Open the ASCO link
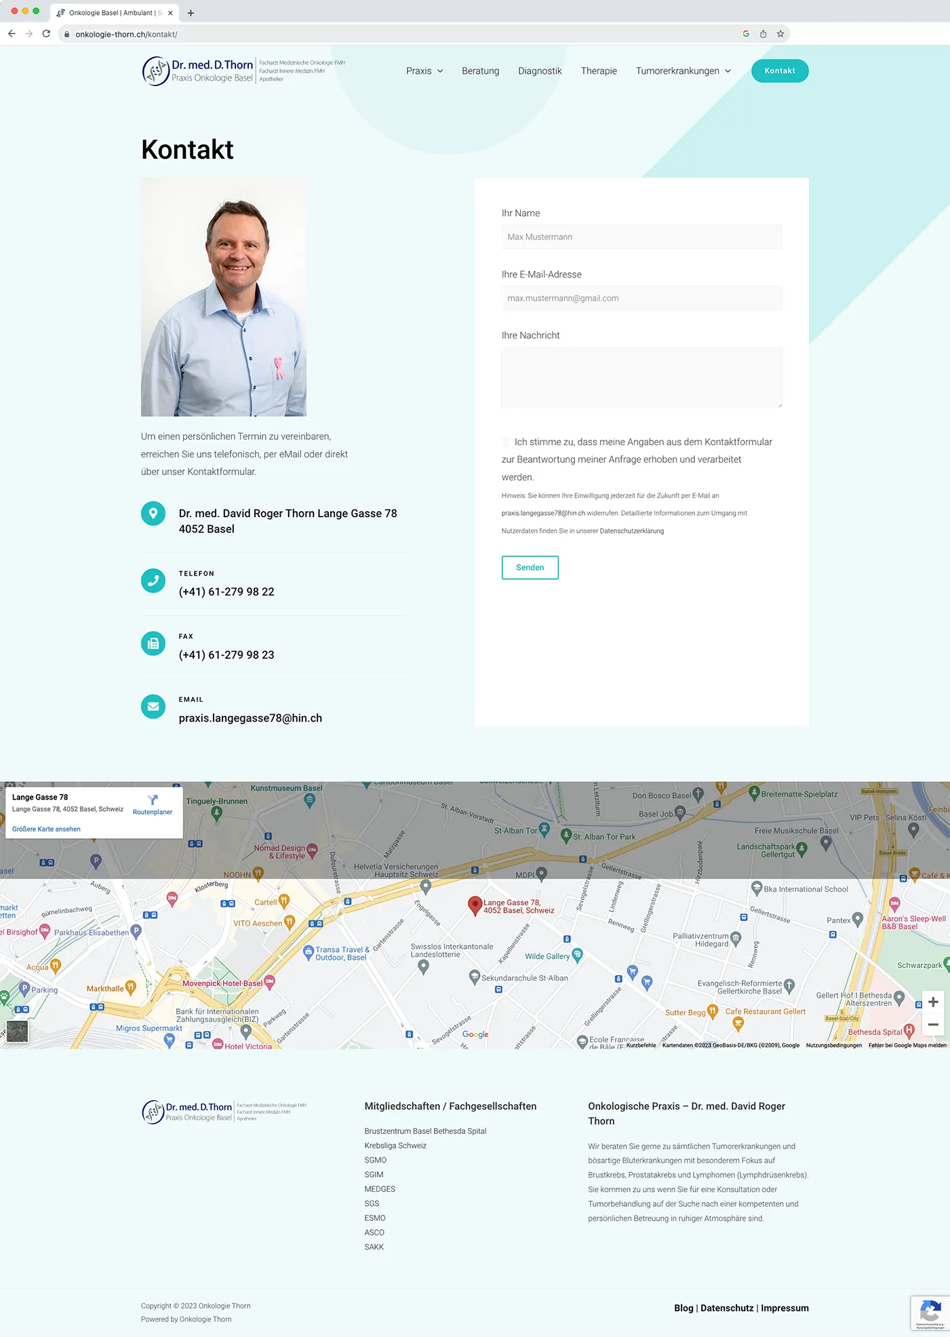 (x=374, y=1232)
